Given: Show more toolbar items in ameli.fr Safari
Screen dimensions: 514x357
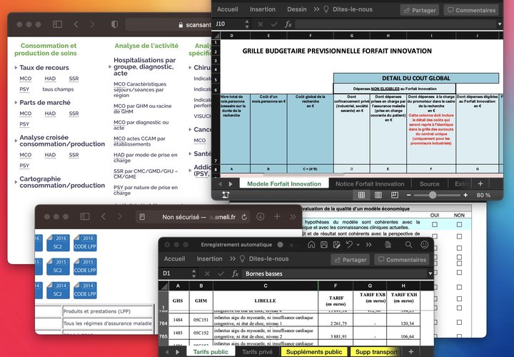Looking at the screenshot, I should point(293,216).
